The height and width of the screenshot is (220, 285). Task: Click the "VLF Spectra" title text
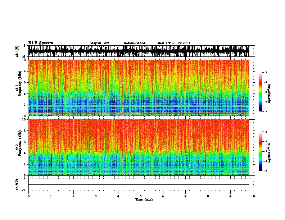pos(41,43)
